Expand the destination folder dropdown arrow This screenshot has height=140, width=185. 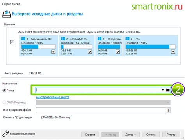point(163,90)
